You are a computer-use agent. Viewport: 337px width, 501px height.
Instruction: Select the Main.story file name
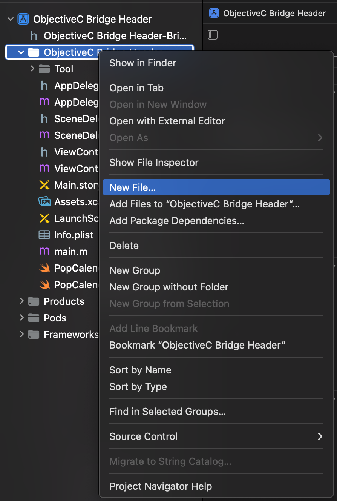click(x=77, y=185)
